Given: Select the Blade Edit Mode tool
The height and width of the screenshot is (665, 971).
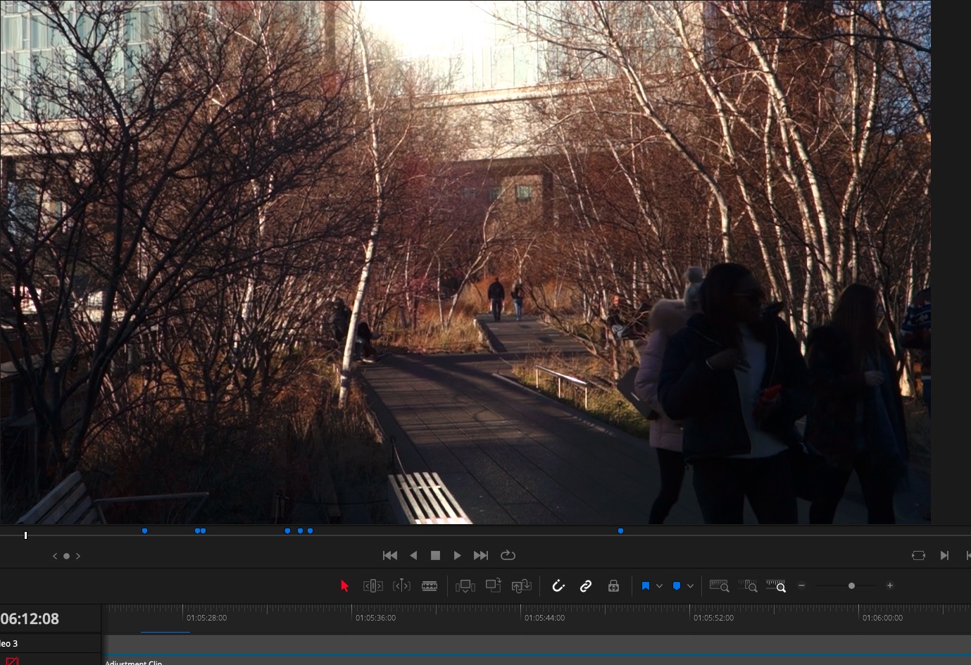Looking at the screenshot, I should tap(430, 586).
